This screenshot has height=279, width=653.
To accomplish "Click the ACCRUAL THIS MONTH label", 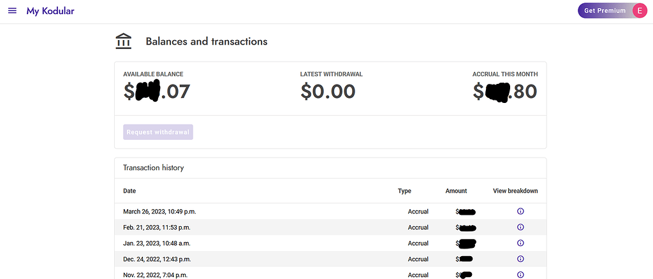I will (505, 74).
